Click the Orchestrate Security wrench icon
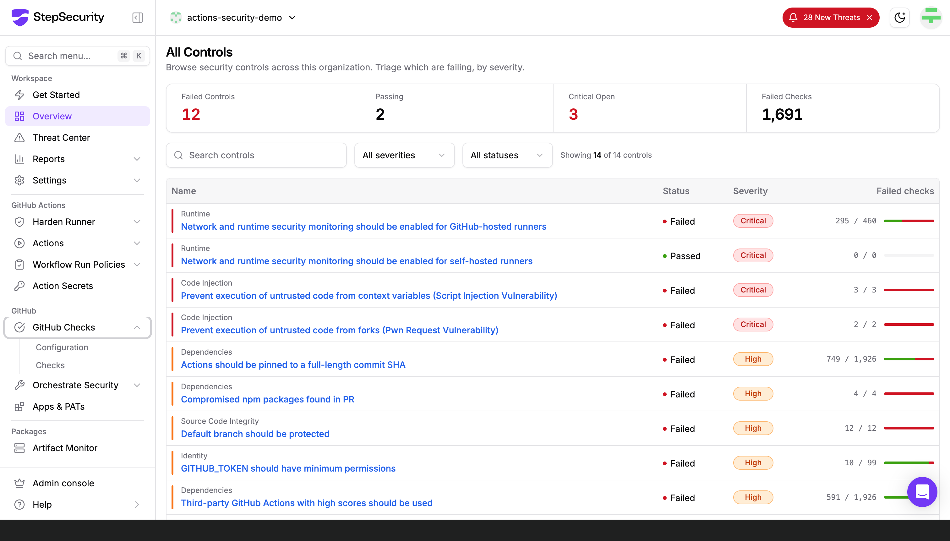950x541 pixels. coord(19,385)
